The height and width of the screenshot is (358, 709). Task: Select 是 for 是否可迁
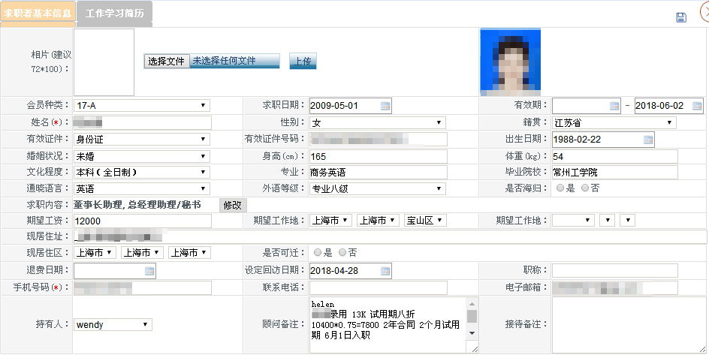[x=318, y=253]
